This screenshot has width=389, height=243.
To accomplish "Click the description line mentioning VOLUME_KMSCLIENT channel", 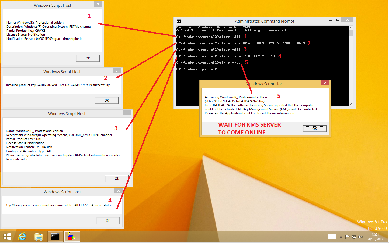I will pos(59,135).
